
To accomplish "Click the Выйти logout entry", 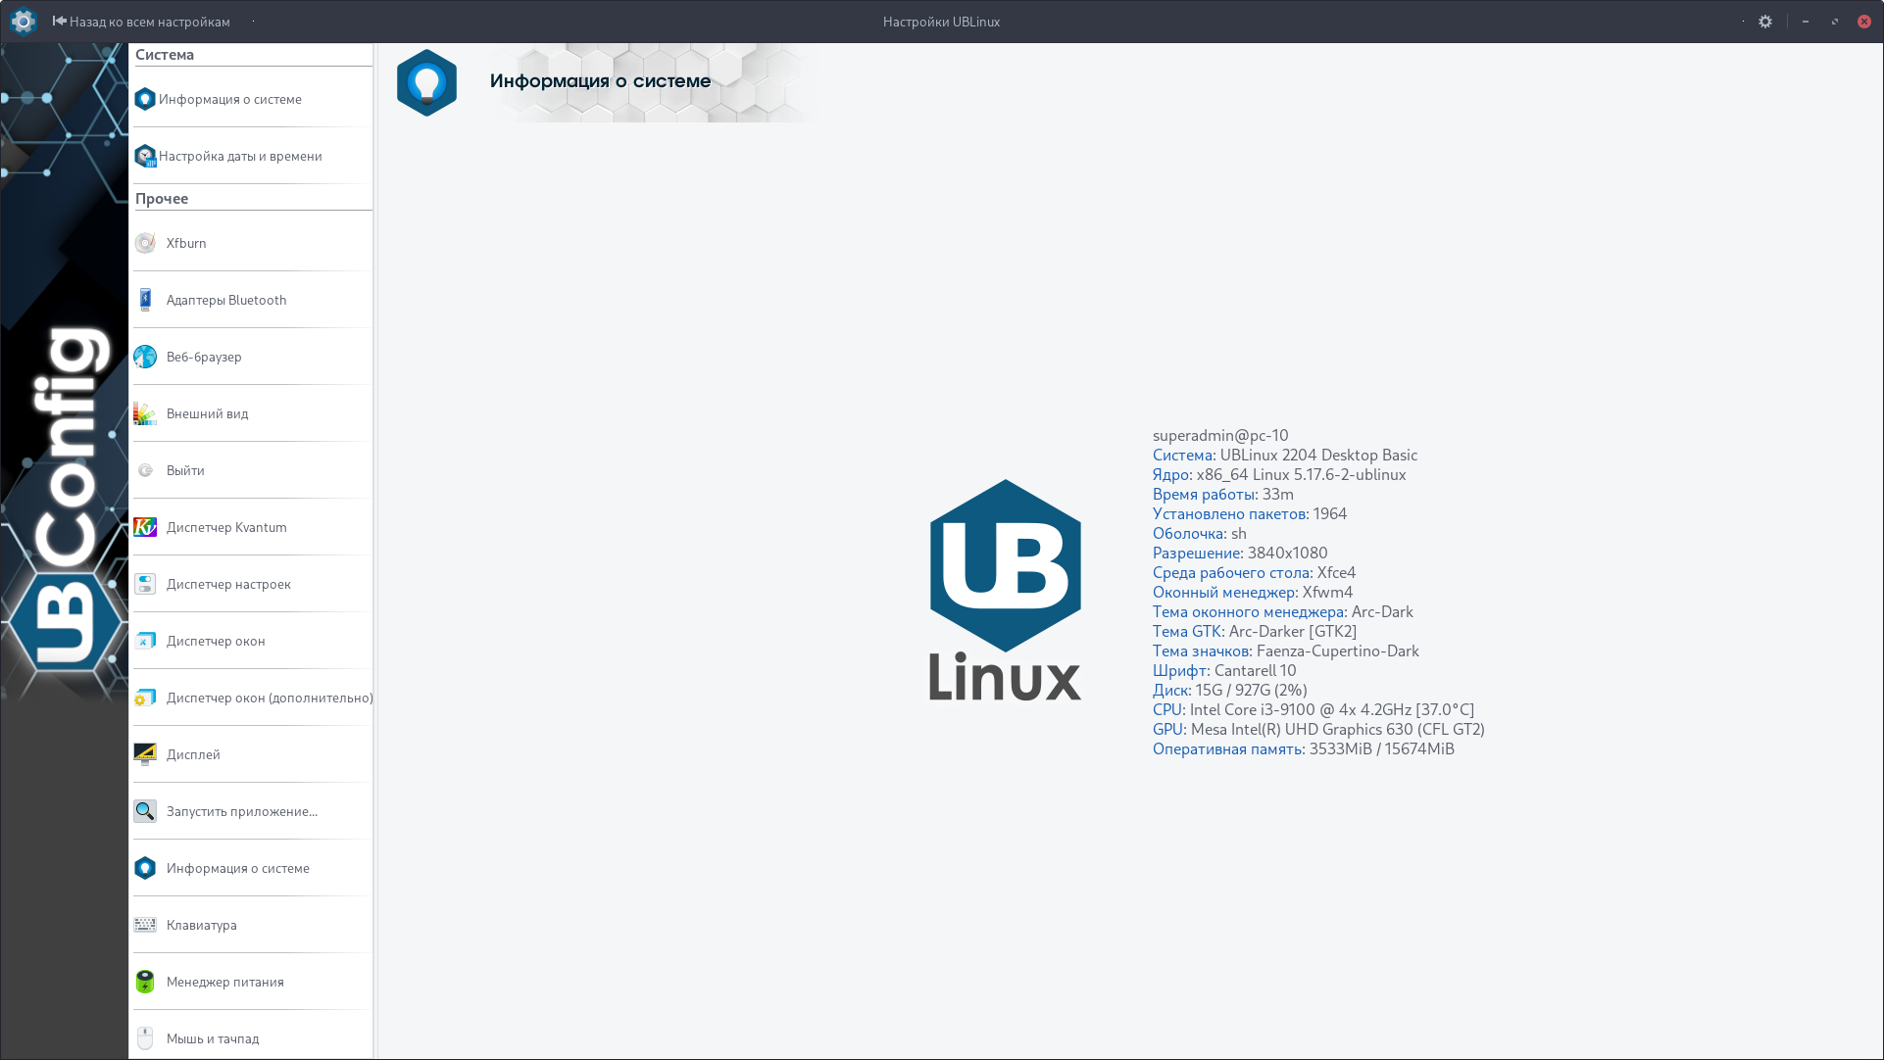I will [x=185, y=470].
